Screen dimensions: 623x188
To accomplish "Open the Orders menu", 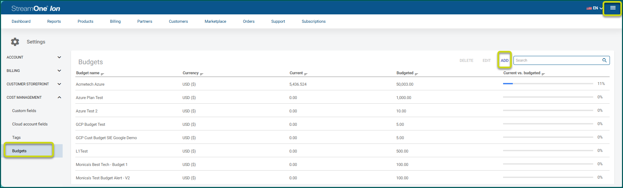I will [x=249, y=21].
